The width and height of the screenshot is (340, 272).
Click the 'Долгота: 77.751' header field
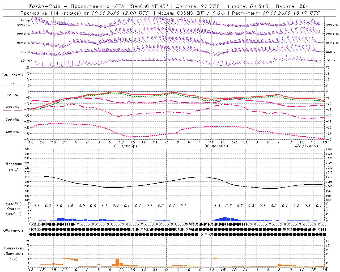197,6
